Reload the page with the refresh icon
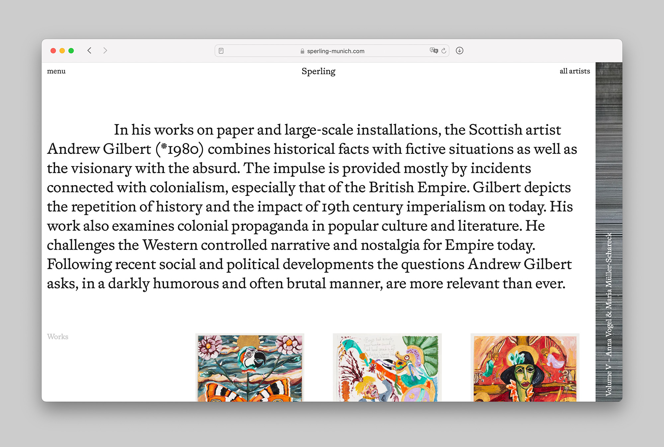Image resolution: width=664 pixels, height=447 pixels. [x=444, y=51]
